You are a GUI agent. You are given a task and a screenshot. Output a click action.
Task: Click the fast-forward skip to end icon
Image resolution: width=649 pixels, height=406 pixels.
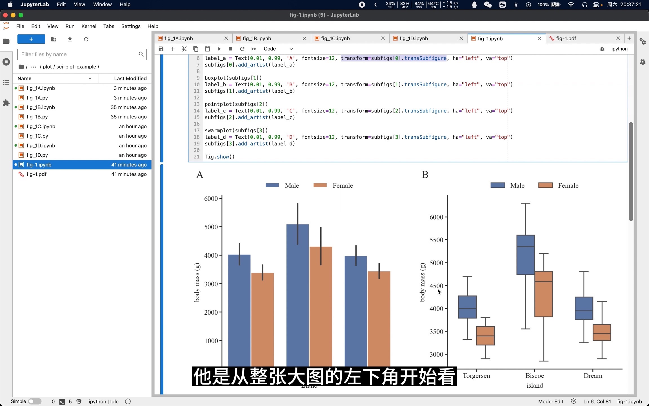tap(254, 49)
